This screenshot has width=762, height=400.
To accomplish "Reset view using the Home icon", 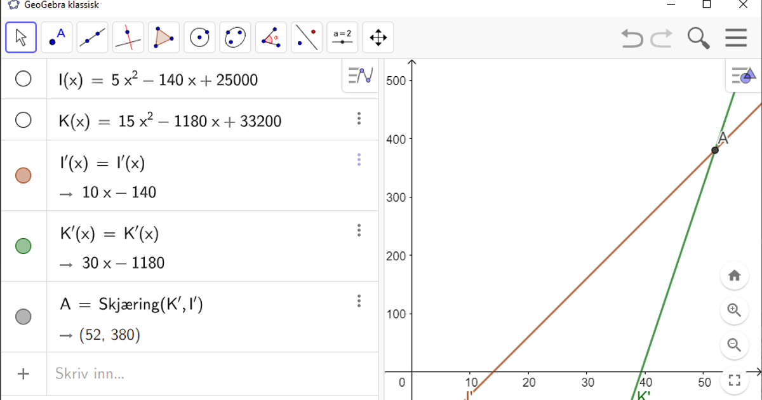I will pyautogui.click(x=735, y=275).
